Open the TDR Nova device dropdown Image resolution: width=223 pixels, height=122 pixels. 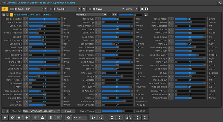coord(123,9)
